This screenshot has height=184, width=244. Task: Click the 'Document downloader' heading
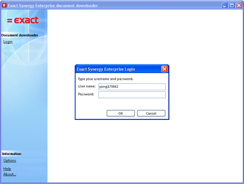(x=20, y=35)
